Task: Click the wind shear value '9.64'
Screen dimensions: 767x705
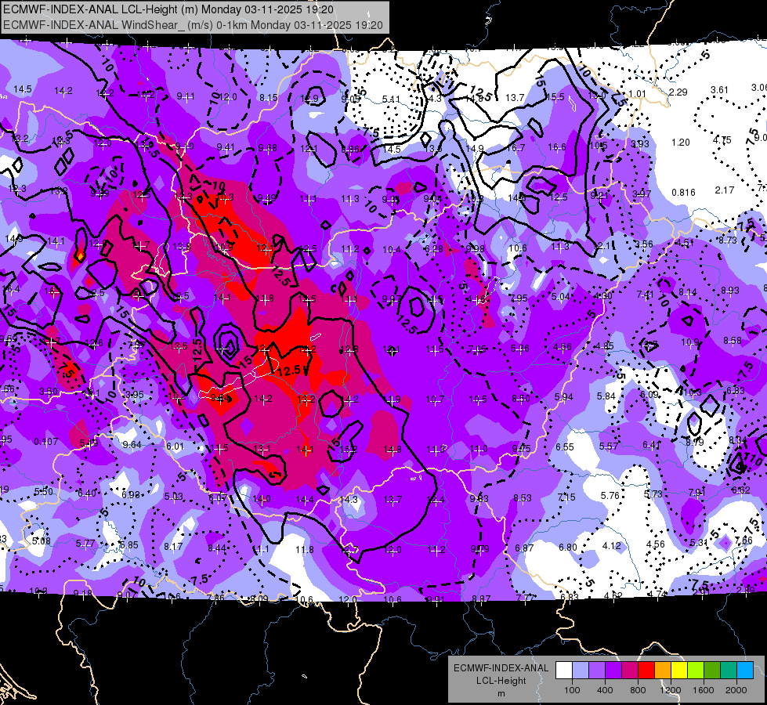Action: point(132,445)
